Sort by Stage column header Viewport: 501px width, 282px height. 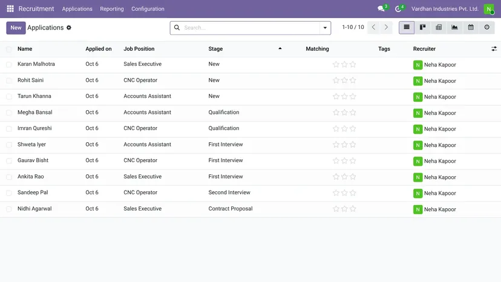[215, 49]
